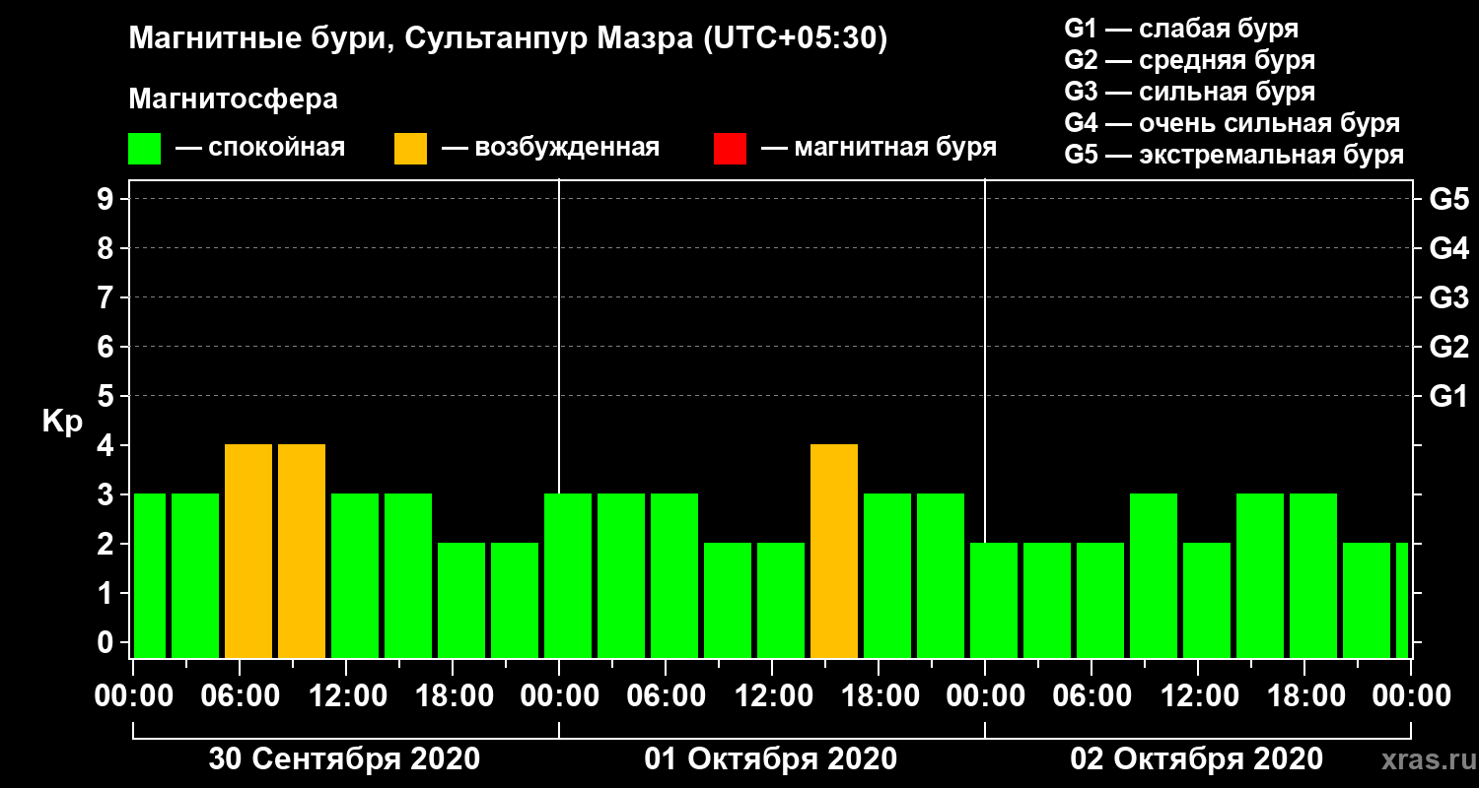Click the right-axis 'G5' label
Screen dimensions: 1479x788
pos(1448,200)
